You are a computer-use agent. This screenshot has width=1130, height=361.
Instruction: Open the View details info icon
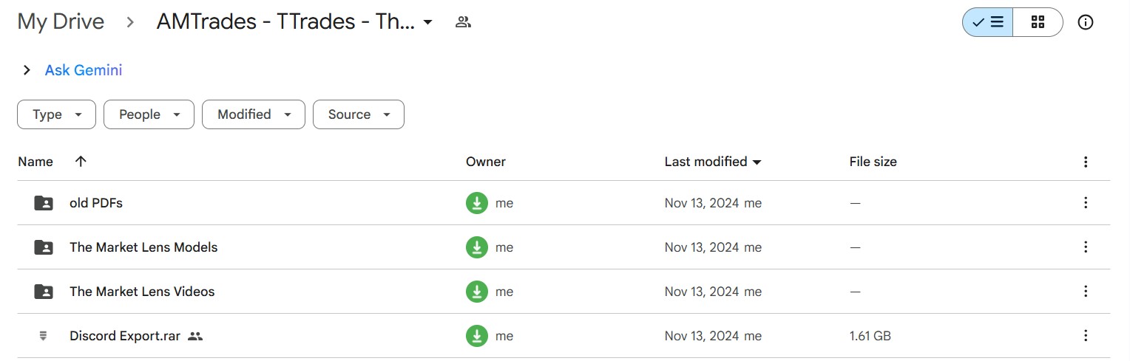(x=1086, y=22)
